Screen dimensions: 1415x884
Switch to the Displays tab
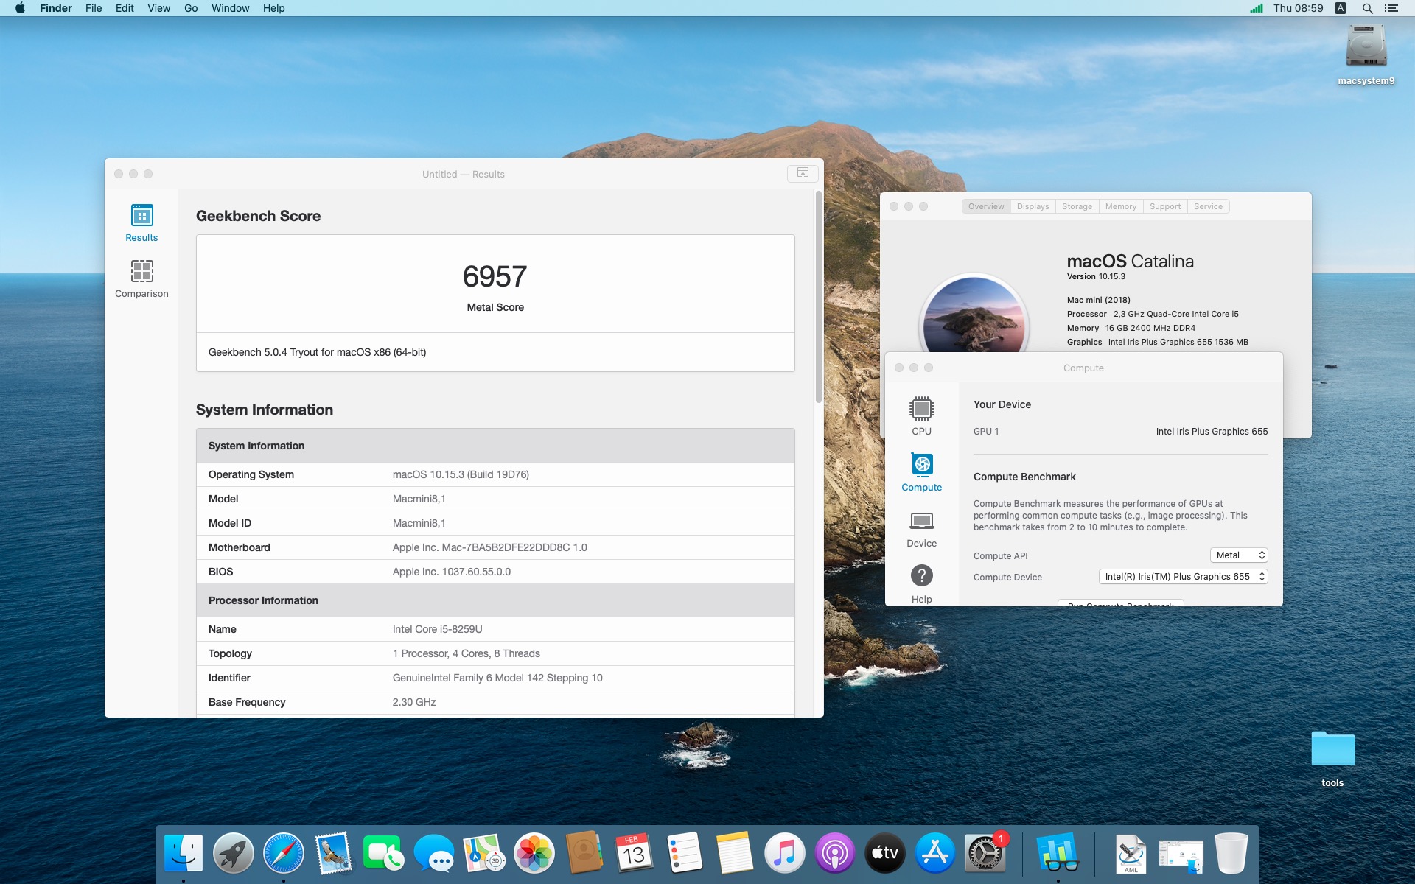(1033, 206)
